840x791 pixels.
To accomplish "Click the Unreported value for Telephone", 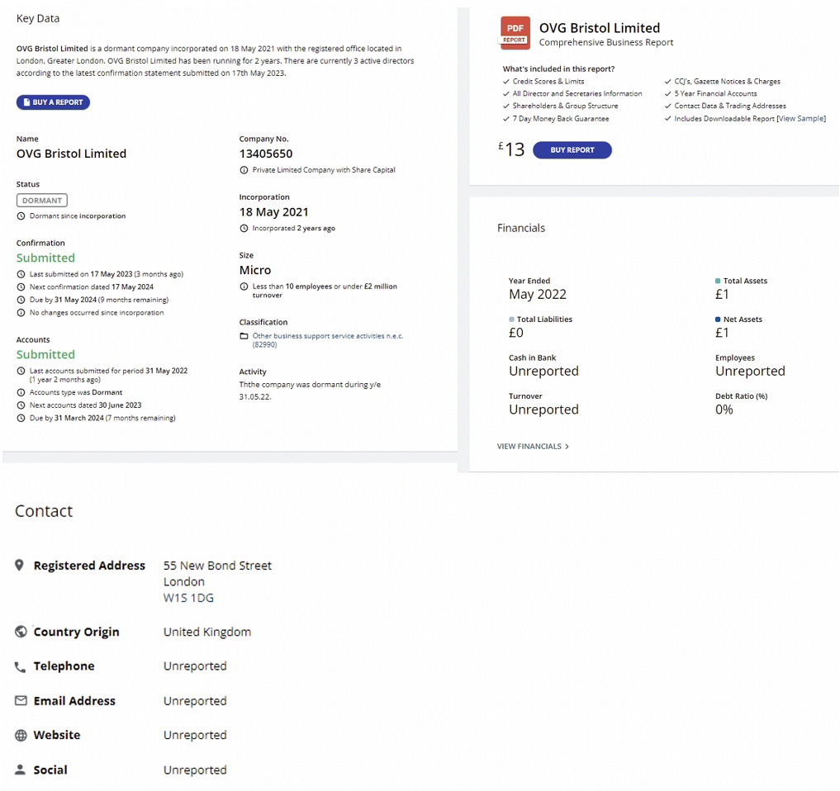I will 195,666.
